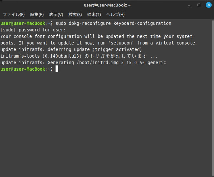The width and height of the screenshot is (214, 177).
Task: Click the 'Your console font configuration' line
Action: (96, 36)
